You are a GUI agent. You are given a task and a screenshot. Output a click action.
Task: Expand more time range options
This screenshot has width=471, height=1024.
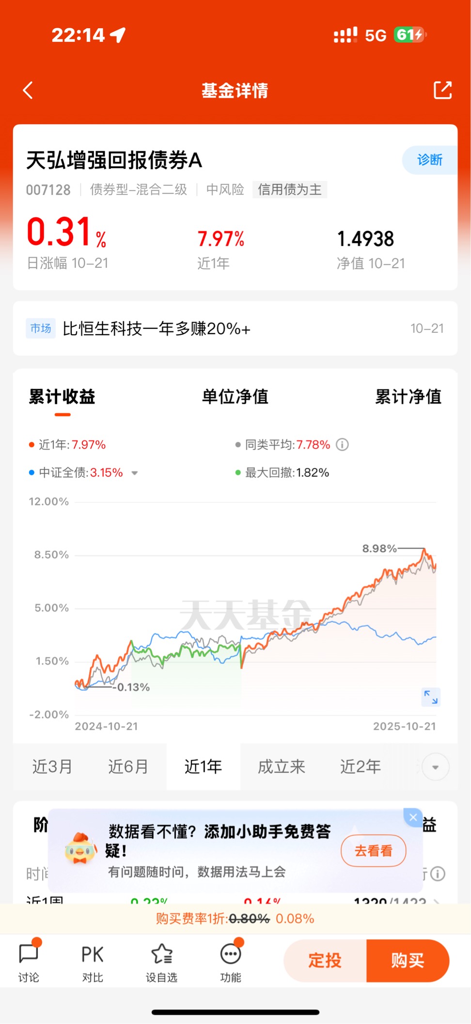click(435, 767)
